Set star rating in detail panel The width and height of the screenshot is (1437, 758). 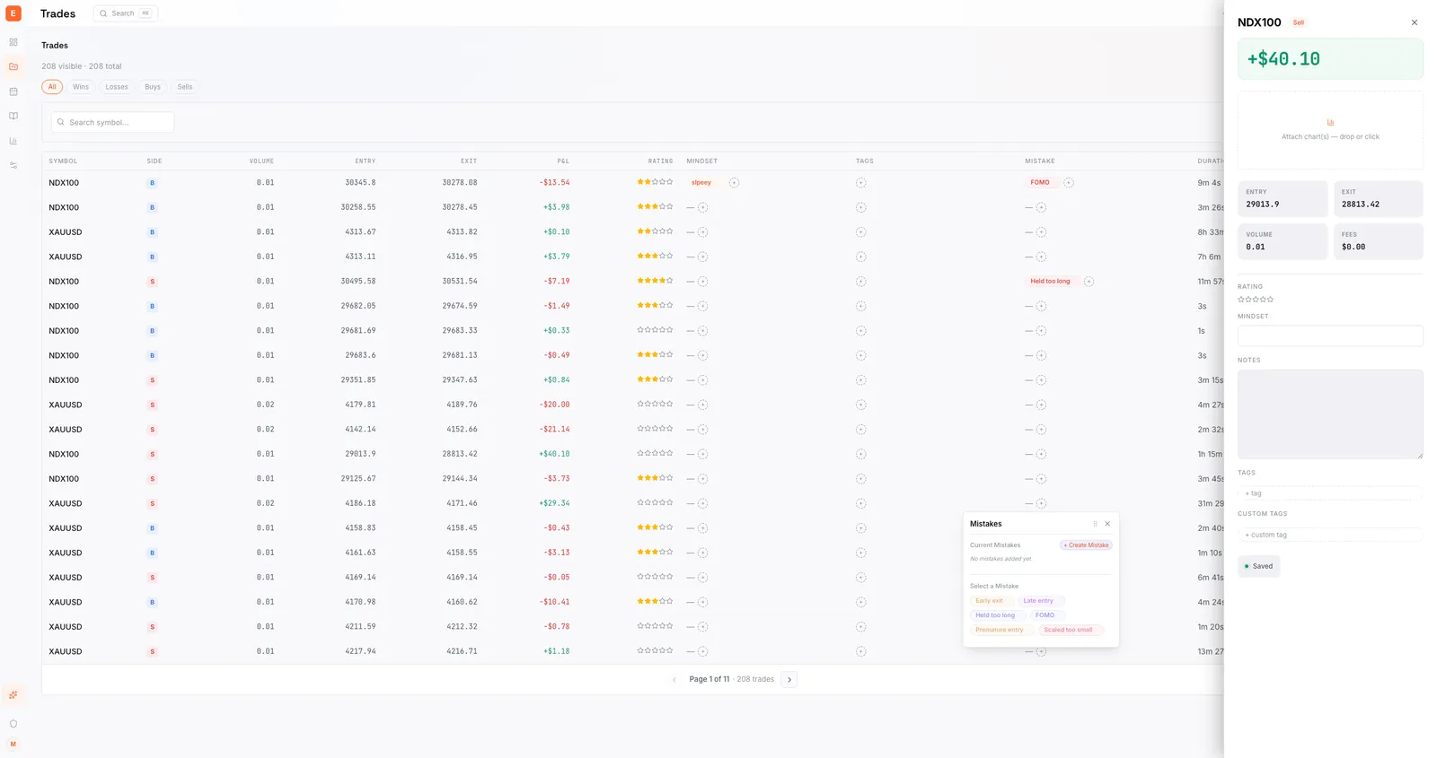coord(1256,300)
